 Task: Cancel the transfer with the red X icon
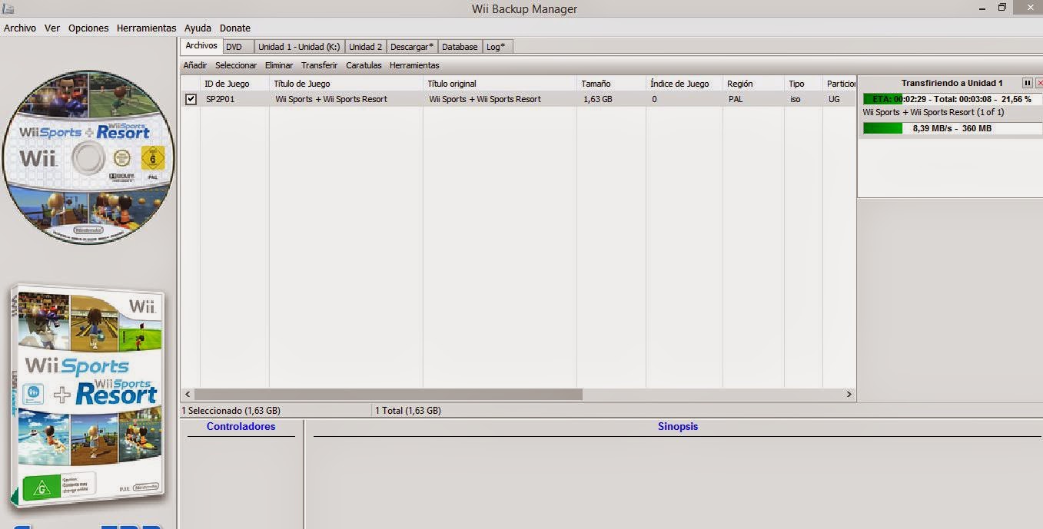click(1038, 82)
